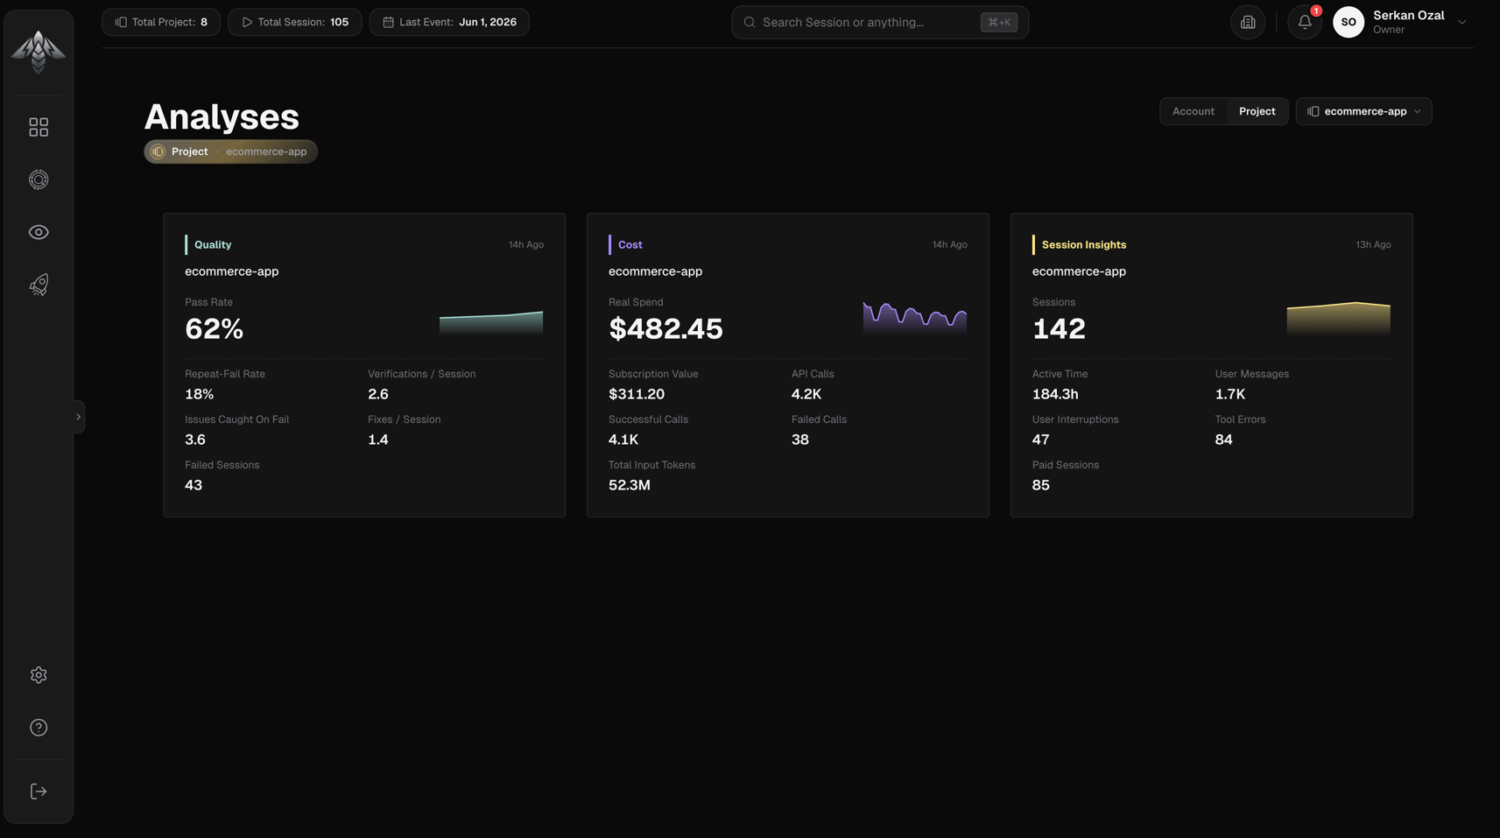Click the 14h Ago timestamp on Quality card
The image size is (1500, 838).
coord(526,245)
